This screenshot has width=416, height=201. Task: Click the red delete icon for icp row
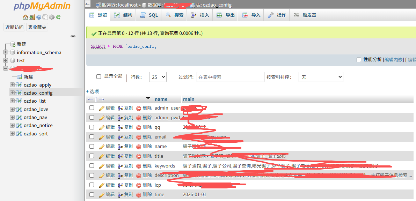(138, 185)
